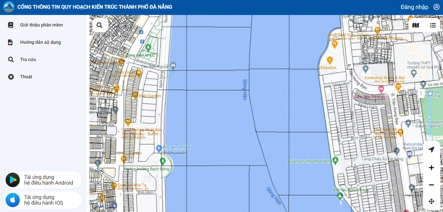Click the Đăng nhập login link
Screen dimensions: 443x212
coord(414,7)
